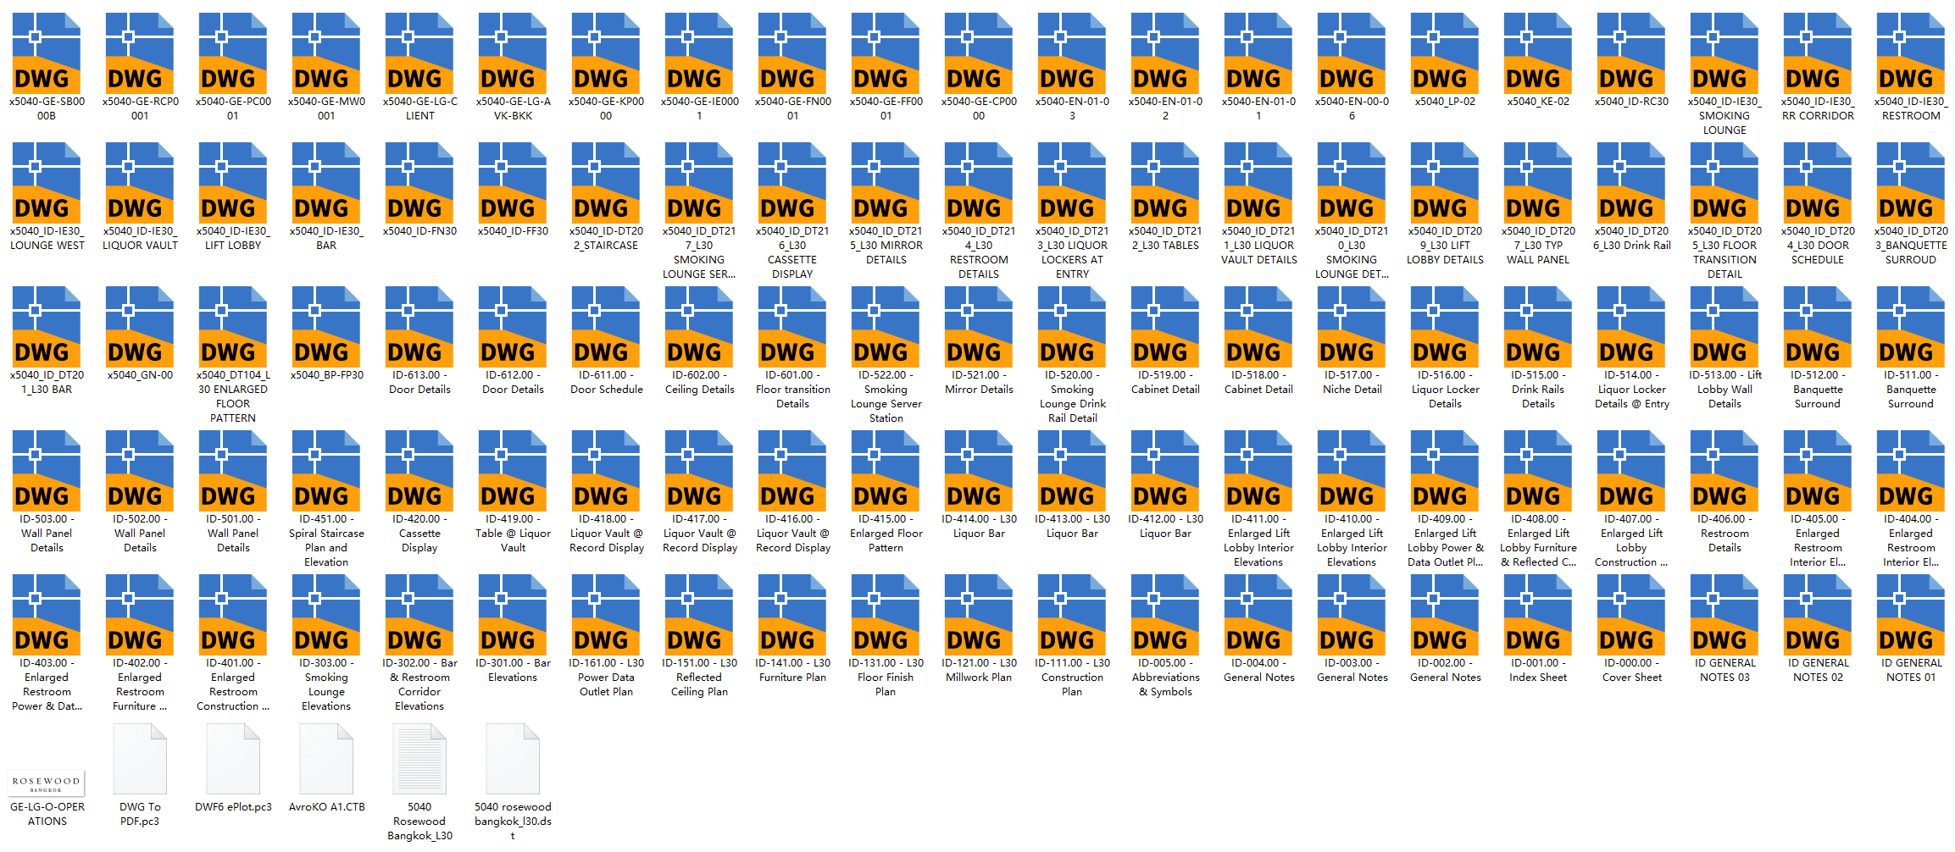Viewport: 1955px width, 852px height.
Task: Select the x5040_ID_DT204_L30 DOOR SCHEDULE icon
Action: [1818, 182]
